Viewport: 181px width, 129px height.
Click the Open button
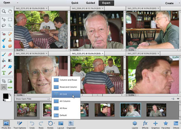point(7,3)
